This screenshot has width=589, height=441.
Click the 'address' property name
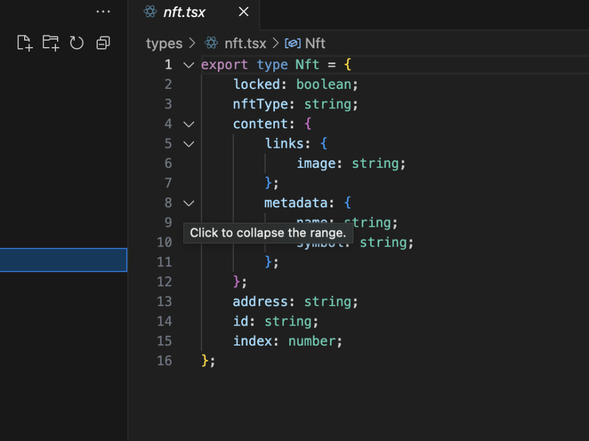[260, 301]
